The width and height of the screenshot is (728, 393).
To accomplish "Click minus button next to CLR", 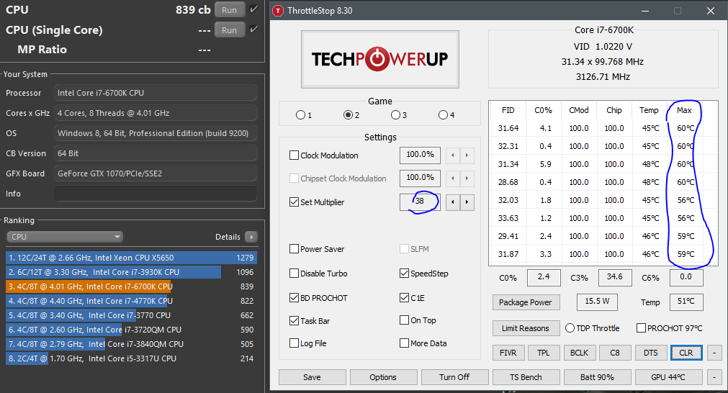I will [x=714, y=353].
